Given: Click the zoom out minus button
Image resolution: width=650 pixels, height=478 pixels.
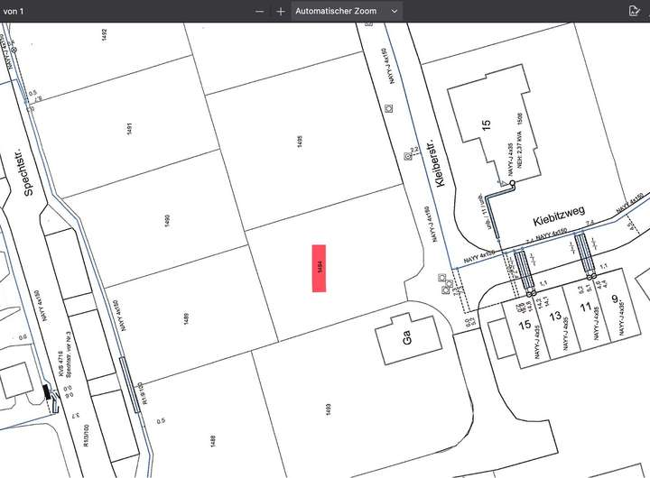Looking at the screenshot, I should [260, 11].
